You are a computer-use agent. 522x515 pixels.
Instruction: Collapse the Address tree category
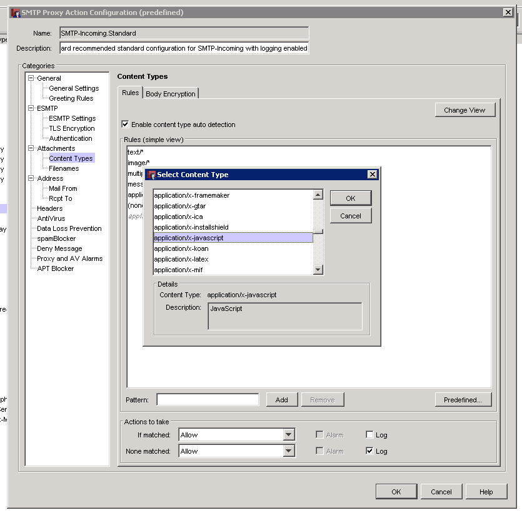31,178
